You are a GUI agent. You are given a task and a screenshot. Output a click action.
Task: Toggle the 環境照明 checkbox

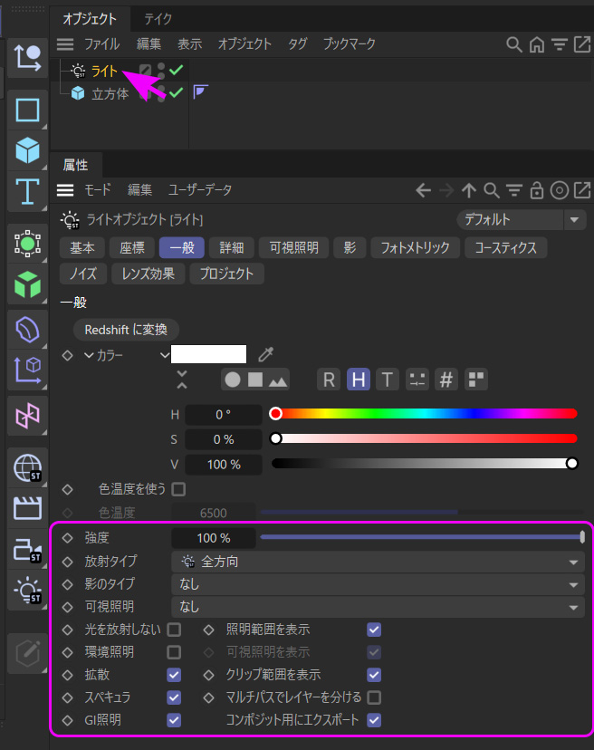click(x=174, y=652)
